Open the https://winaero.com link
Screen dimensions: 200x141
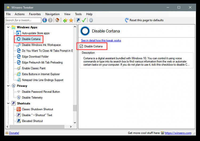coord(178,133)
